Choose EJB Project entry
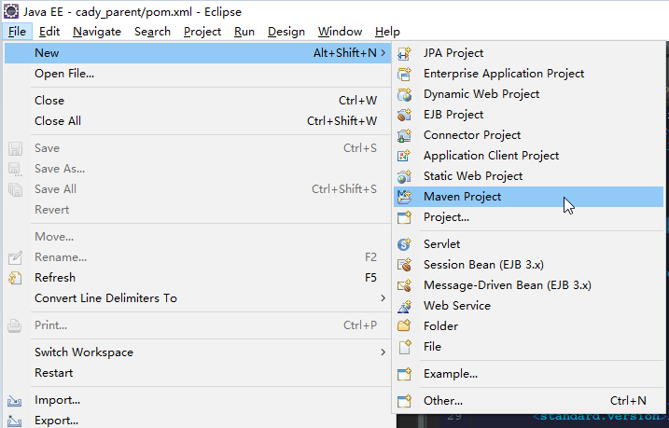The image size is (669, 428). tap(529, 115)
